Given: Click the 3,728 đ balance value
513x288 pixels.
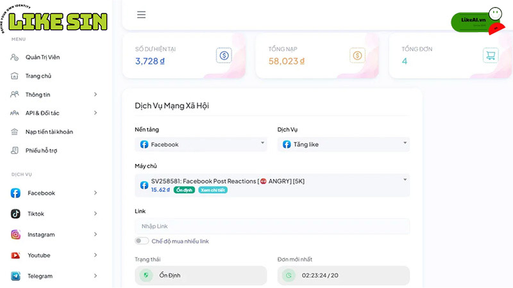Looking at the screenshot, I should [150, 61].
